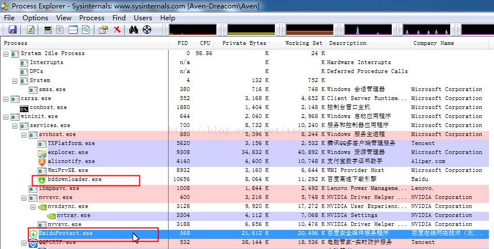Click the TXPlatform.exe process icon
Viewport: 494px width, 249px height.
pos(42,144)
